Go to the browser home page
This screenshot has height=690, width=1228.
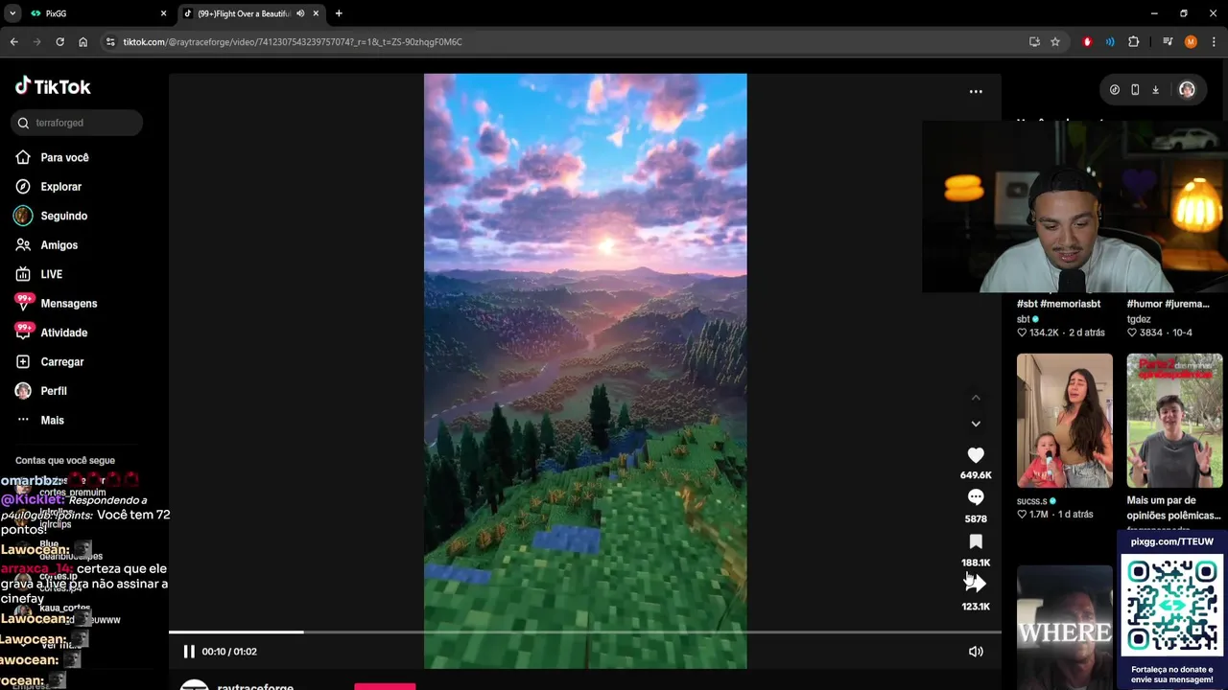[83, 42]
